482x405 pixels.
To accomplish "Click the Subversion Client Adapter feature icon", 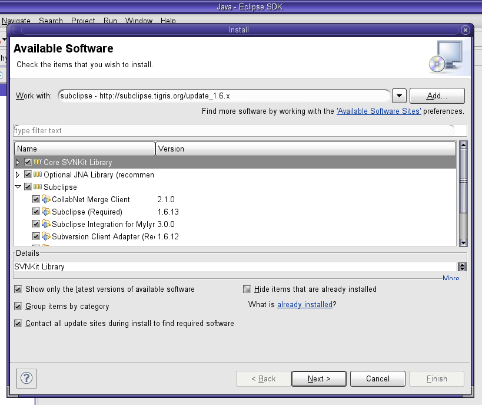I will point(46,236).
